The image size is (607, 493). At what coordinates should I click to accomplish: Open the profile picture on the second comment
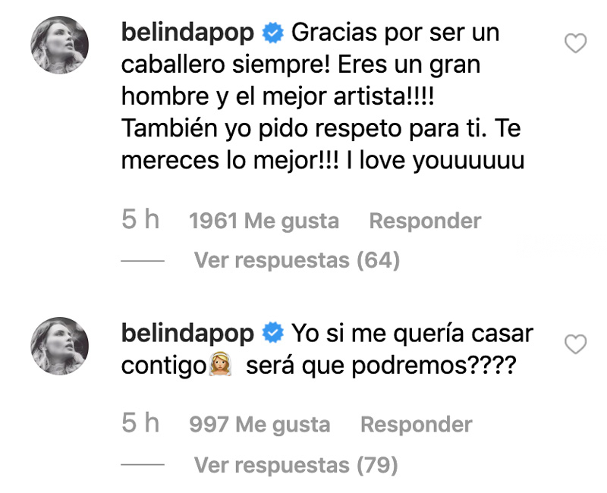pos(60,345)
